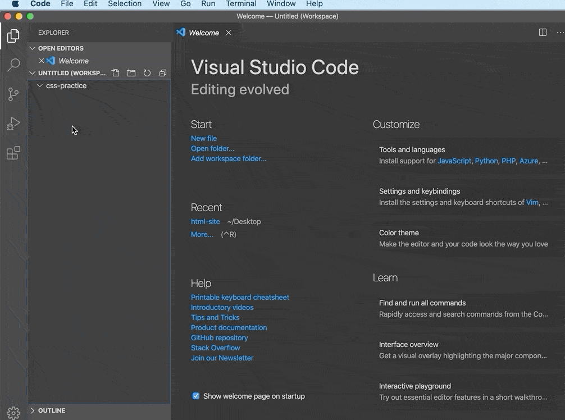Open the Run menu

[208, 4]
